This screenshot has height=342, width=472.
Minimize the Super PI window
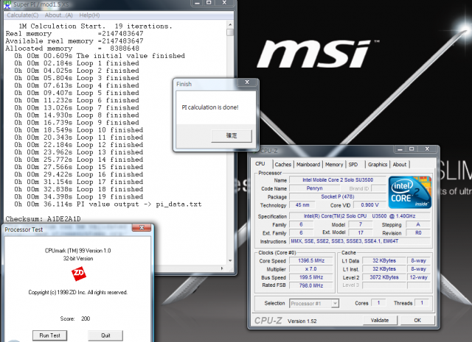[x=197, y=3]
